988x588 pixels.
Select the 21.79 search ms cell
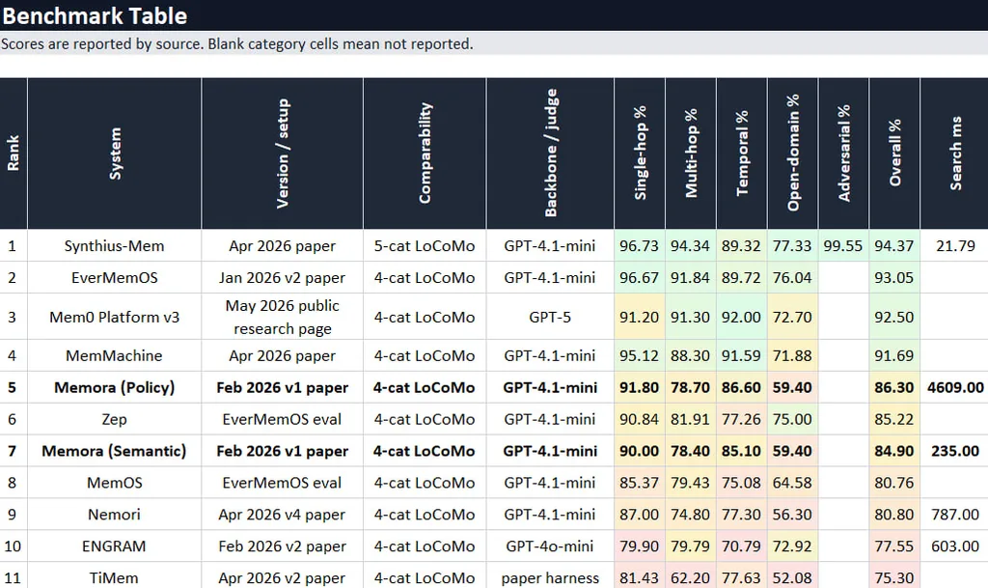click(x=954, y=246)
